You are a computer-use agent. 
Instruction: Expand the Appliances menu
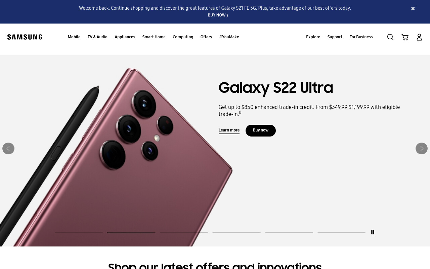coord(125,37)
